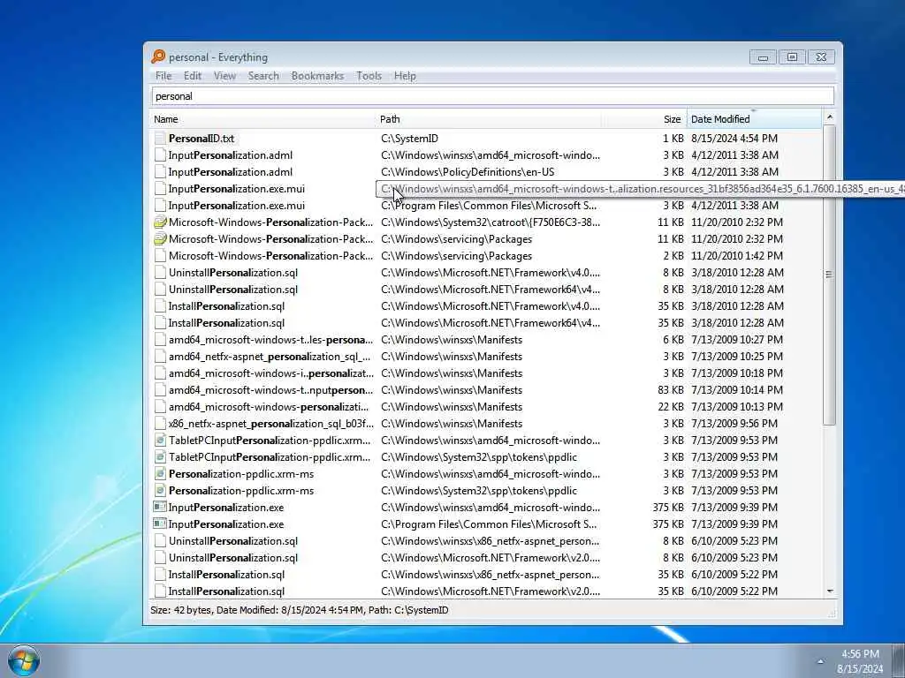The image size is (905, 678).
Task: Sort results by Size column header
Action: (644, 119)
